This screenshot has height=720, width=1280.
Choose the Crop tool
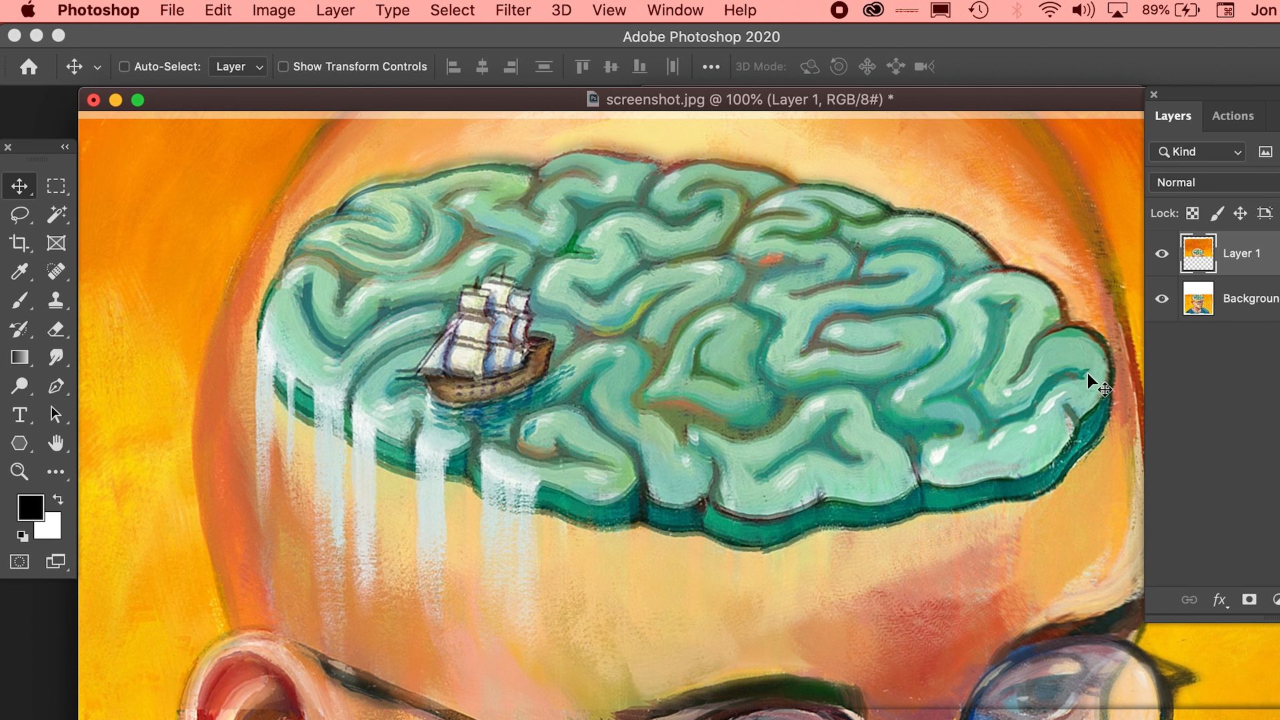coord(20,243)
